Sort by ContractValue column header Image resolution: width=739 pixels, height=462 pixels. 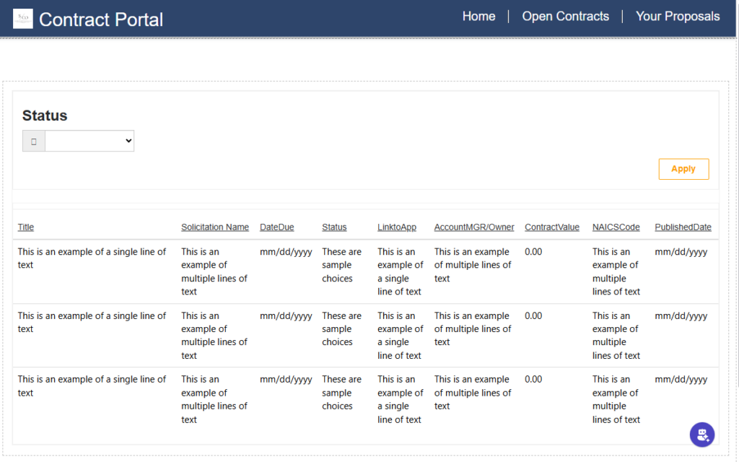tap(552, 227)
